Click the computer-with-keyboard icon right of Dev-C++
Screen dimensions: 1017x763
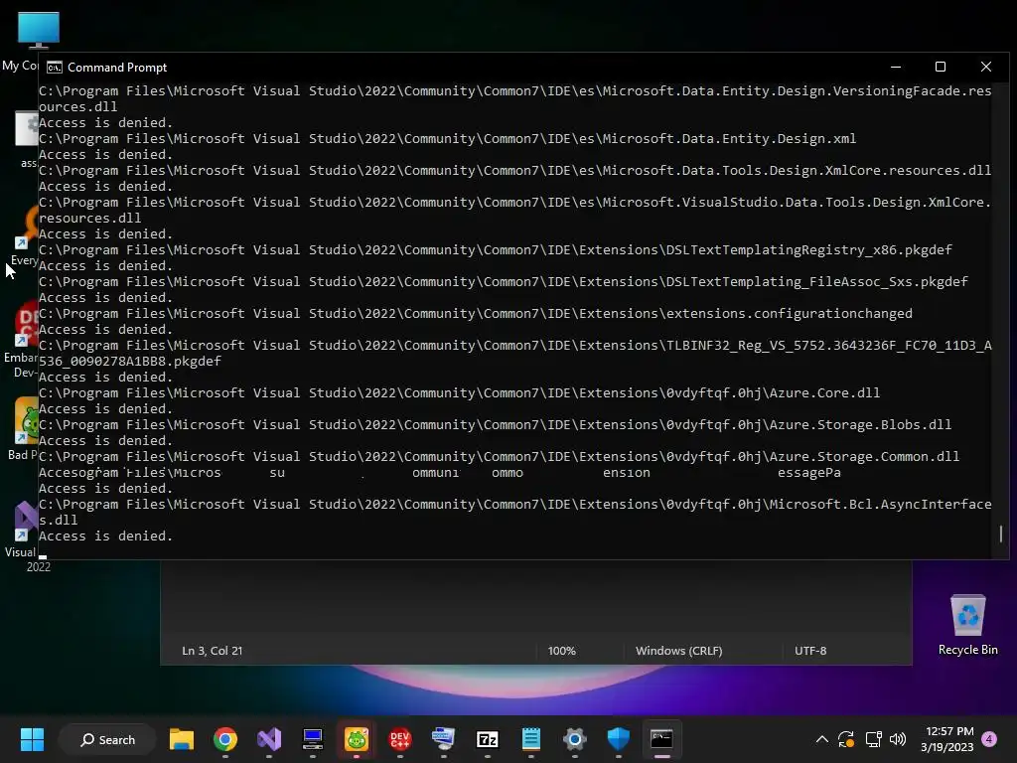[444, 739]
